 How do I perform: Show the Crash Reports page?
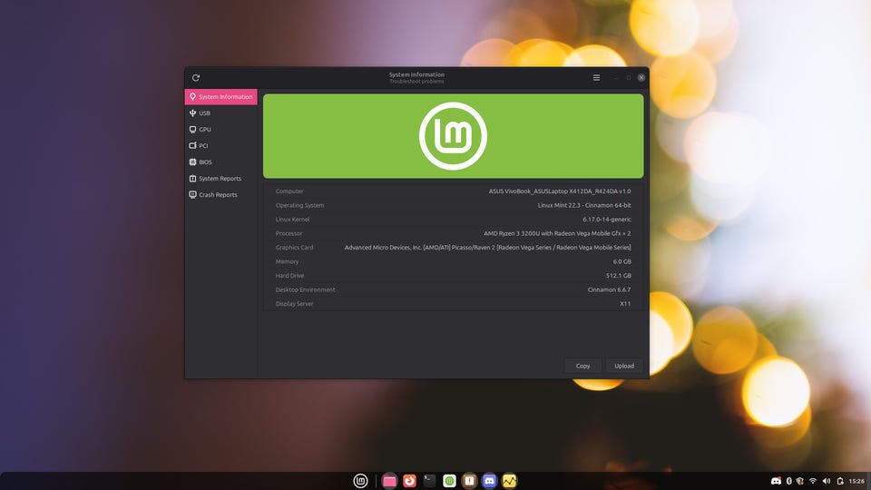pos(218,195)
